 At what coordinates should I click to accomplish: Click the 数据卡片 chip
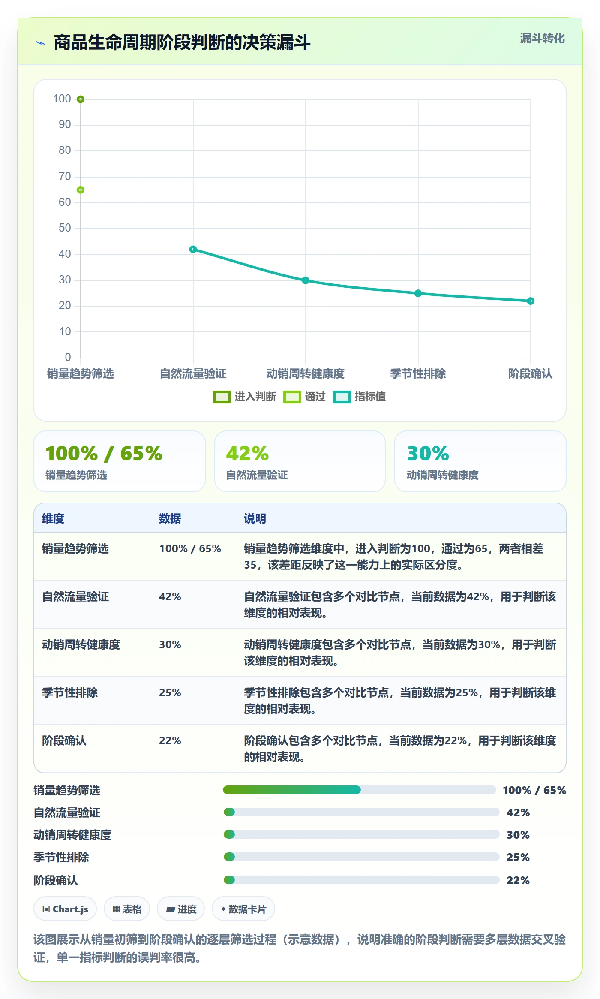click(243, 909)
